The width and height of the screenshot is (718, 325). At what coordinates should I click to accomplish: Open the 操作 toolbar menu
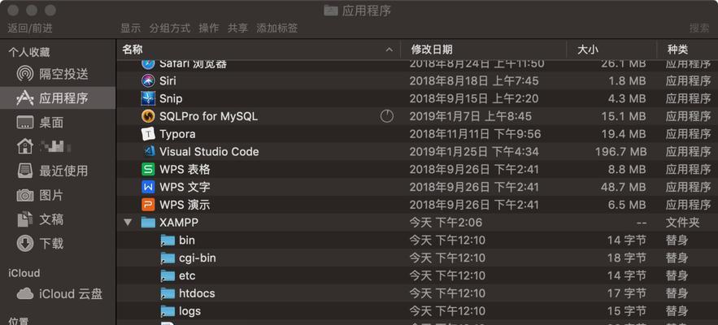(209, 28)
